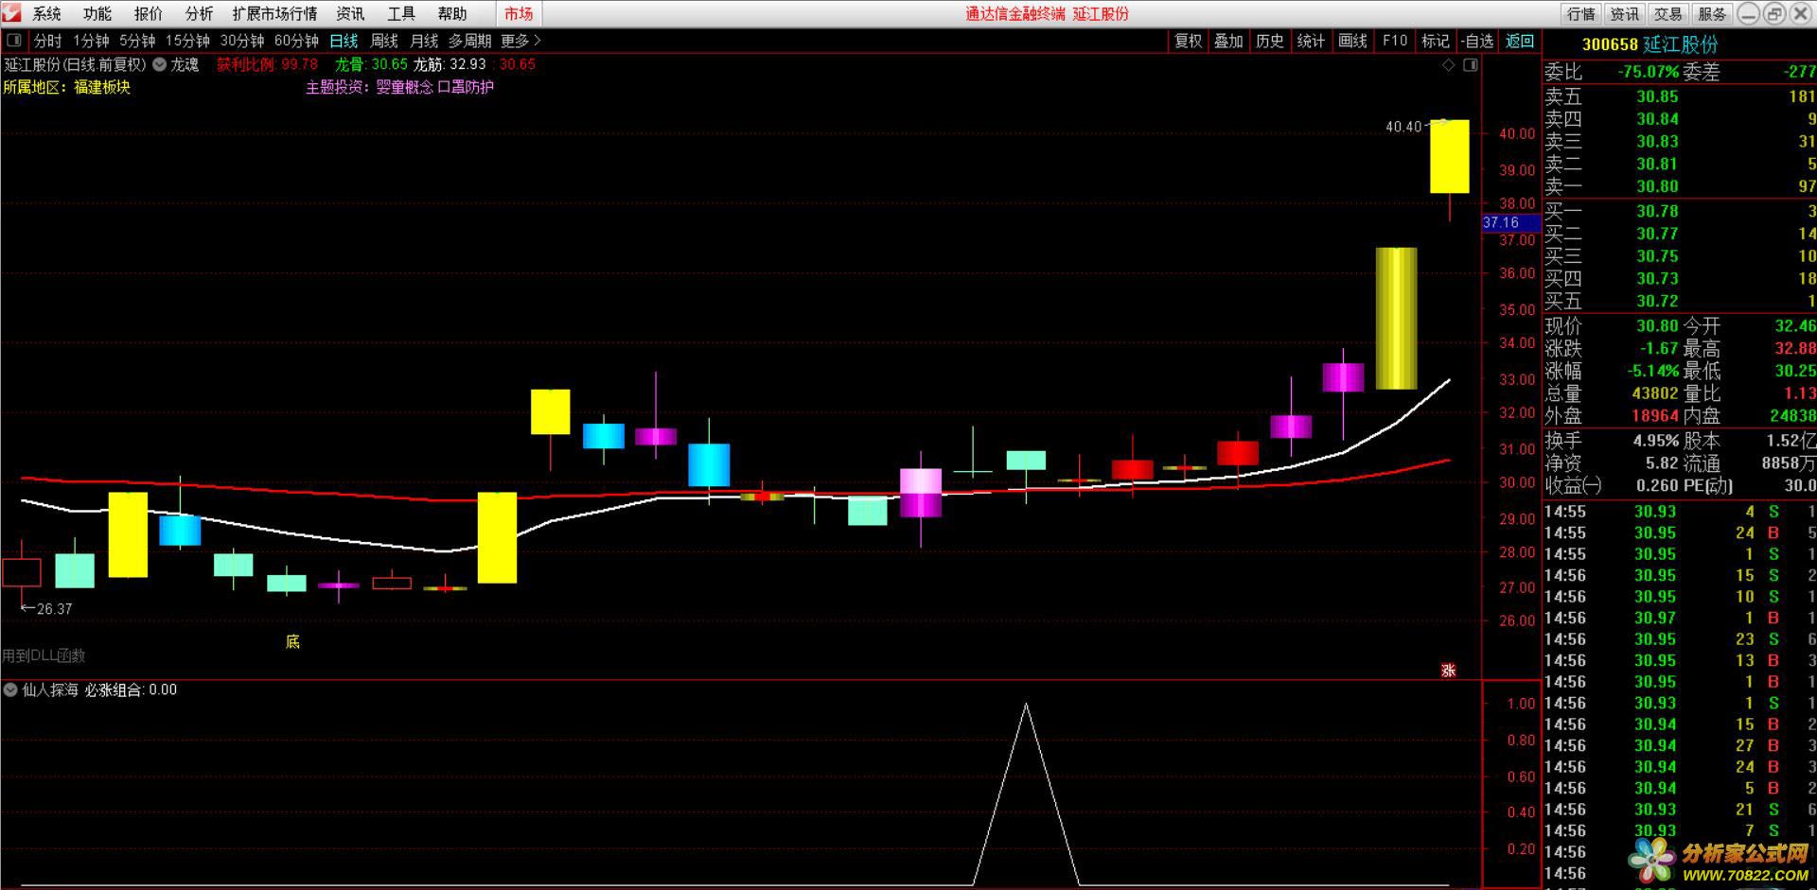The height and width of the screenshot is (890, 1817).
Task: Open the 资讯 menu in the menu bar
Action: pos(350,13)
